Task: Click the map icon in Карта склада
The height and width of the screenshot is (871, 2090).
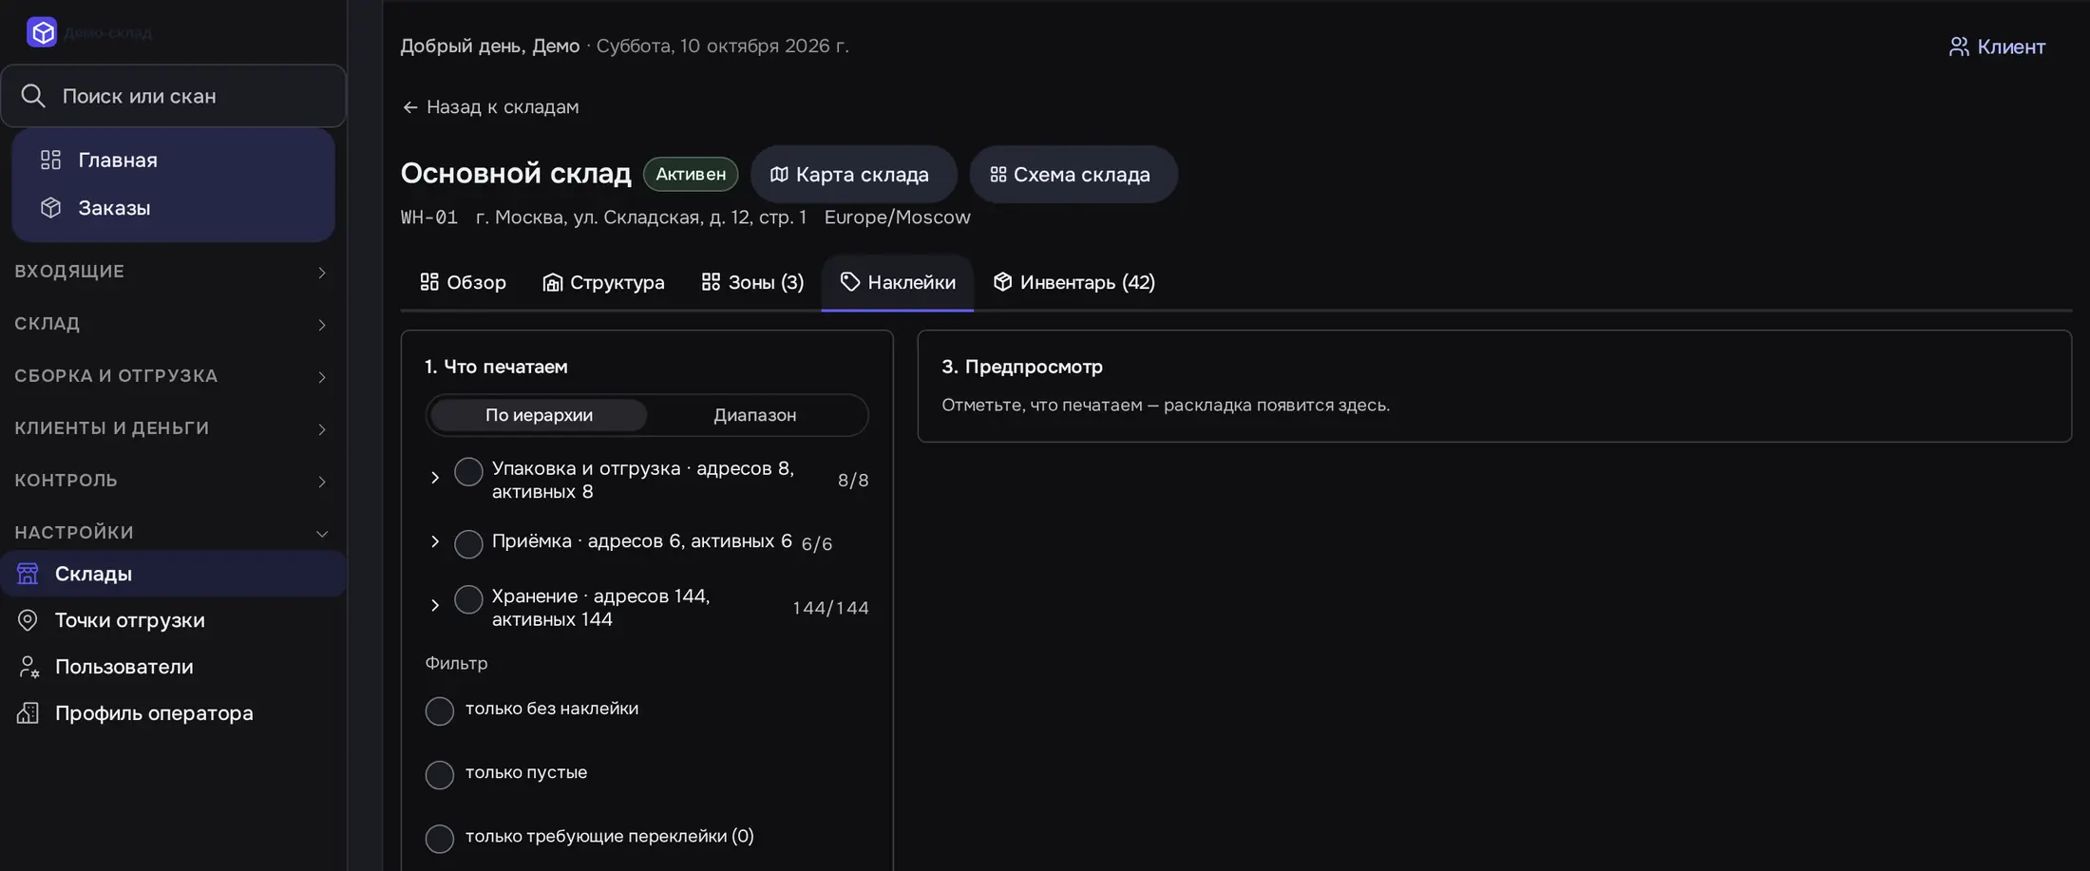Action: (x=779, y=175)
